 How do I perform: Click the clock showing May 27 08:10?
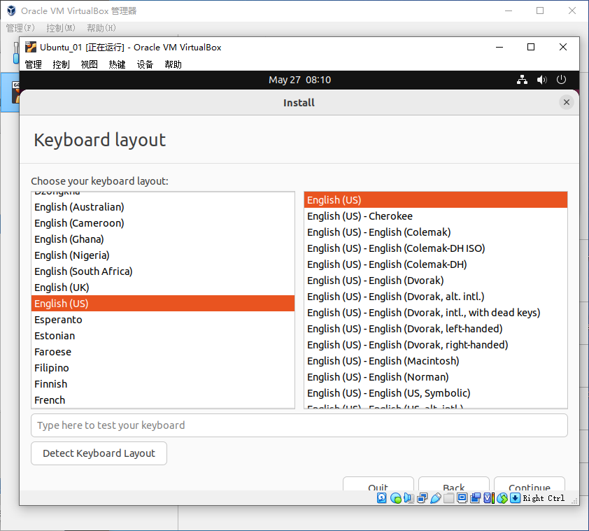[299, 80]
